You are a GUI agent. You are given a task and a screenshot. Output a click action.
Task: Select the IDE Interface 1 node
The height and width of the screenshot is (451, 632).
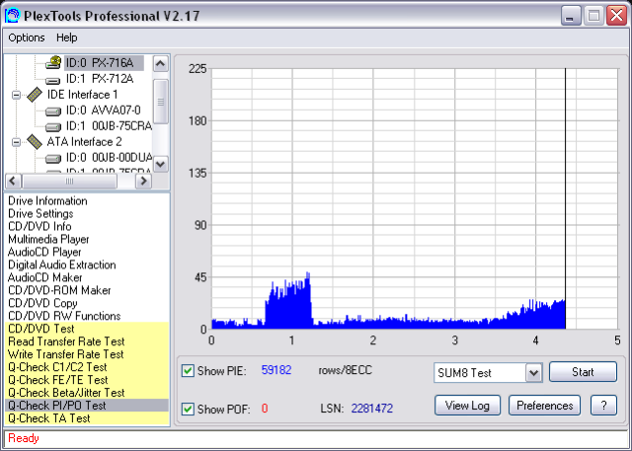tap(82, 95)
